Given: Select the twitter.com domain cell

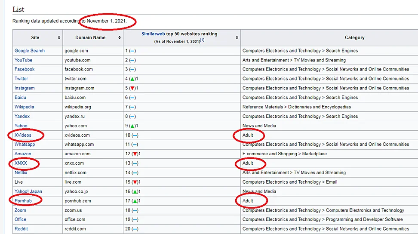Looking at the screenshot, I should pyautogui.click(x=93, y=79).
